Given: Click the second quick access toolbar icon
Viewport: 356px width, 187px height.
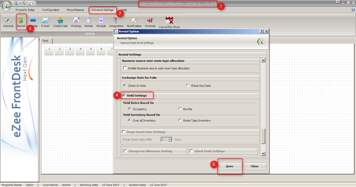Looking at the screenshot, I should point(24,3).
